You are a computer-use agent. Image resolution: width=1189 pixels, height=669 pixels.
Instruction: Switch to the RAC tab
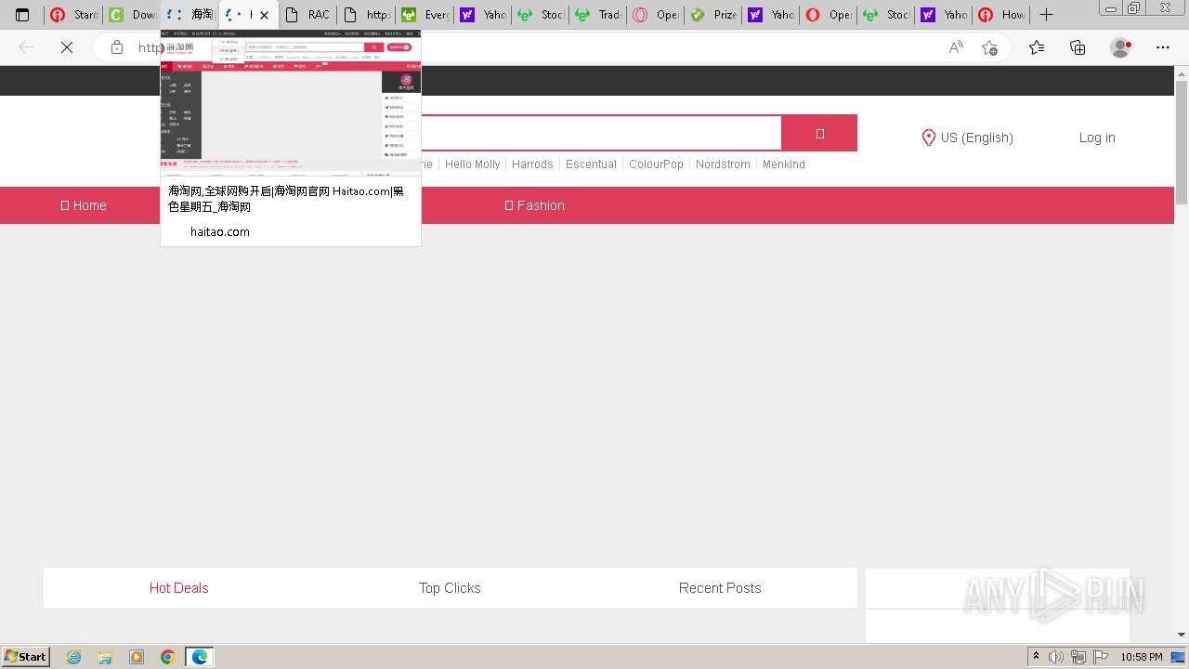(307, 15)
